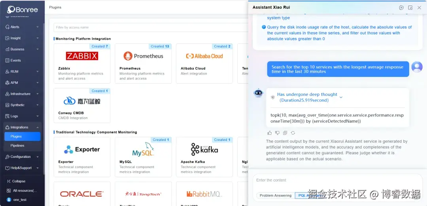
Task: Open the Zabbix plugin card
Action: (x=82, y=63)
